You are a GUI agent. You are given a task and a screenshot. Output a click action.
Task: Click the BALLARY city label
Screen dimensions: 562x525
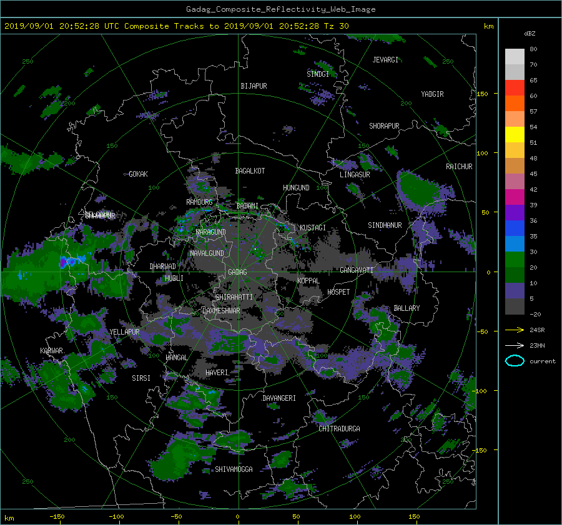pyautogui.click(x=407, y=308)
